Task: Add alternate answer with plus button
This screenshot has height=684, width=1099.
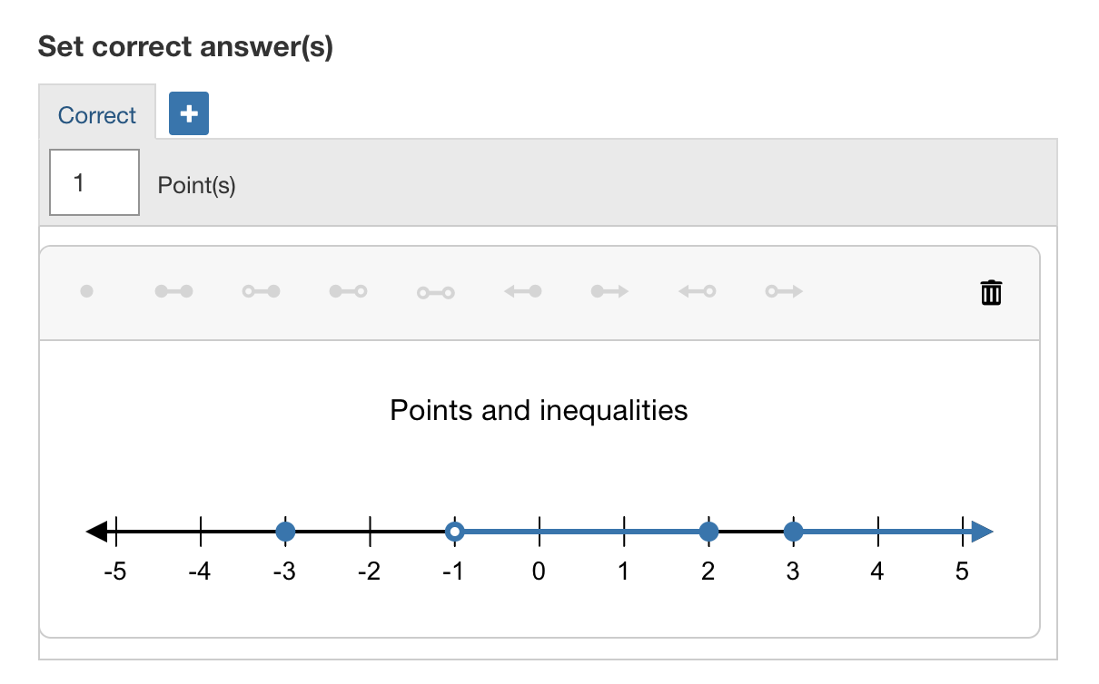Action: 190,113
